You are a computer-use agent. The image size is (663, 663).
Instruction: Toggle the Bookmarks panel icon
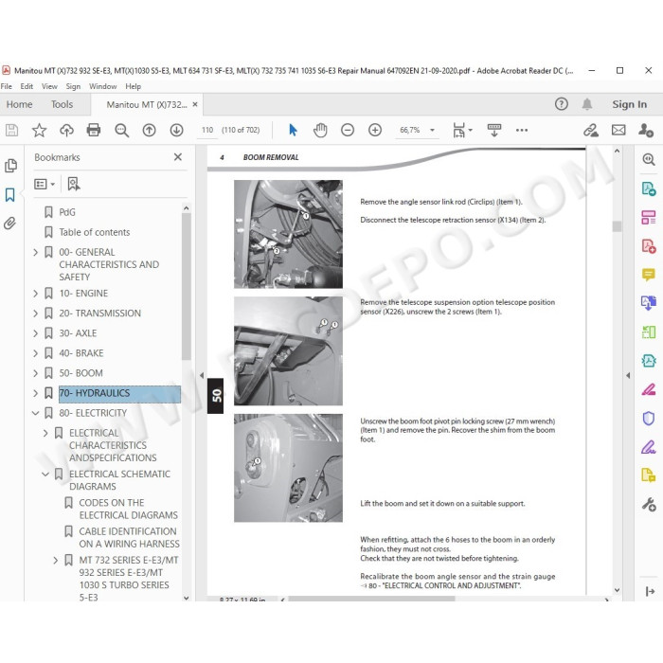(x=9, y=195)
